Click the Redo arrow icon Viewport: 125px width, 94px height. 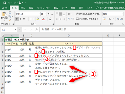click(x=15, y=3)
